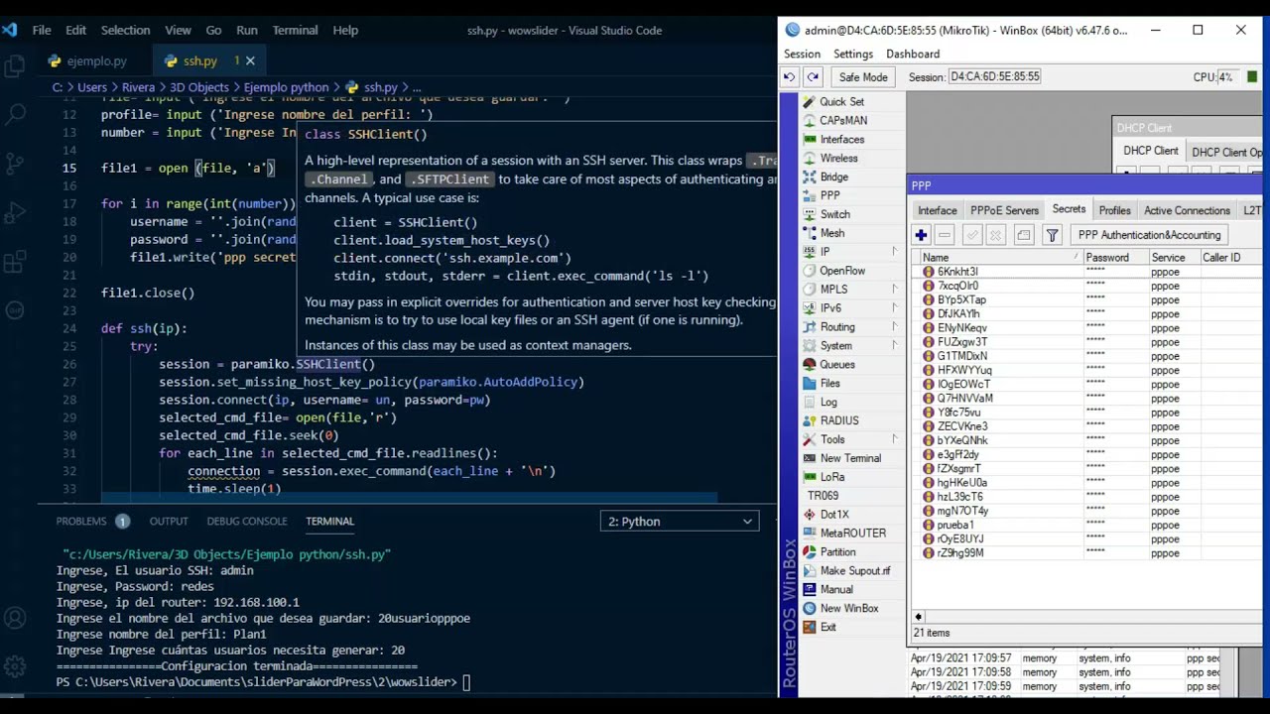Image resolution: width=1270 pixels, height=714 pixels.
Task: Click the Comment icon in PPP window
Action: [x=1024, y=235]
